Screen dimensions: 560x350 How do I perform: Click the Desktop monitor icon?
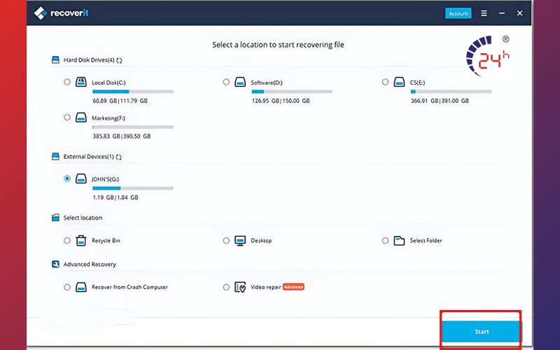point(240,241)
